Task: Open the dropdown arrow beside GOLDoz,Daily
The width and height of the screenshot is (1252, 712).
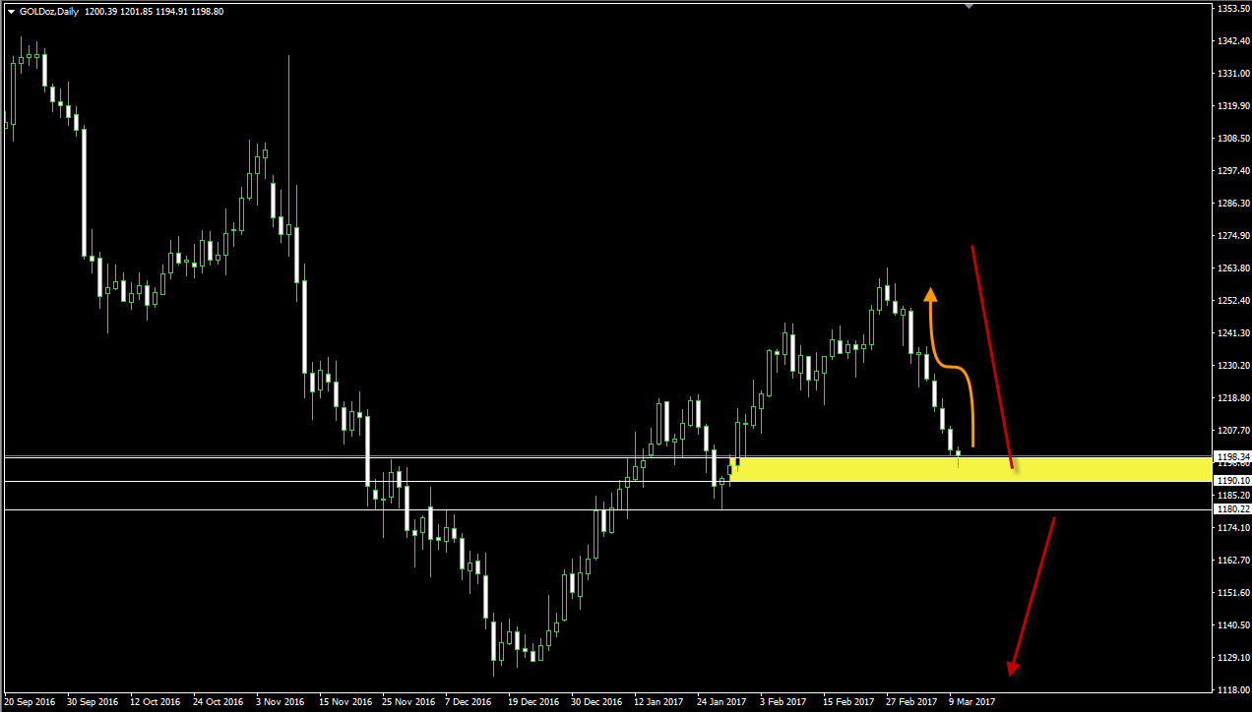Action: (11, 12)
